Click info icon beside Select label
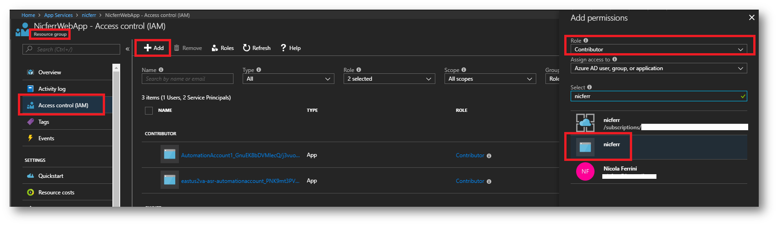This screenshot has width=778, height=226. (x=589, y=87)
